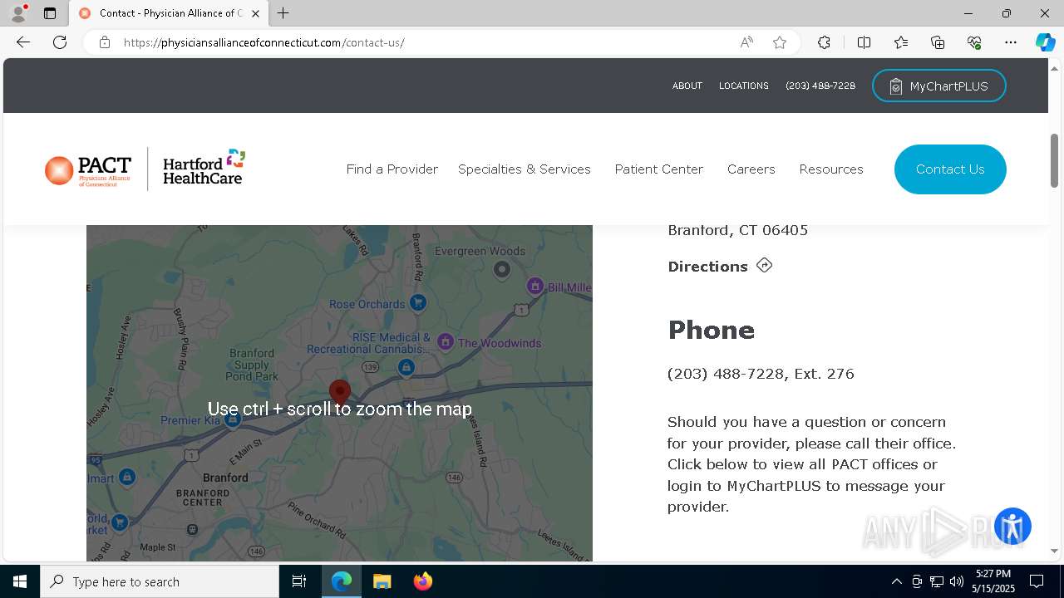Click Evergreen Woods map marker

(501, 269)
